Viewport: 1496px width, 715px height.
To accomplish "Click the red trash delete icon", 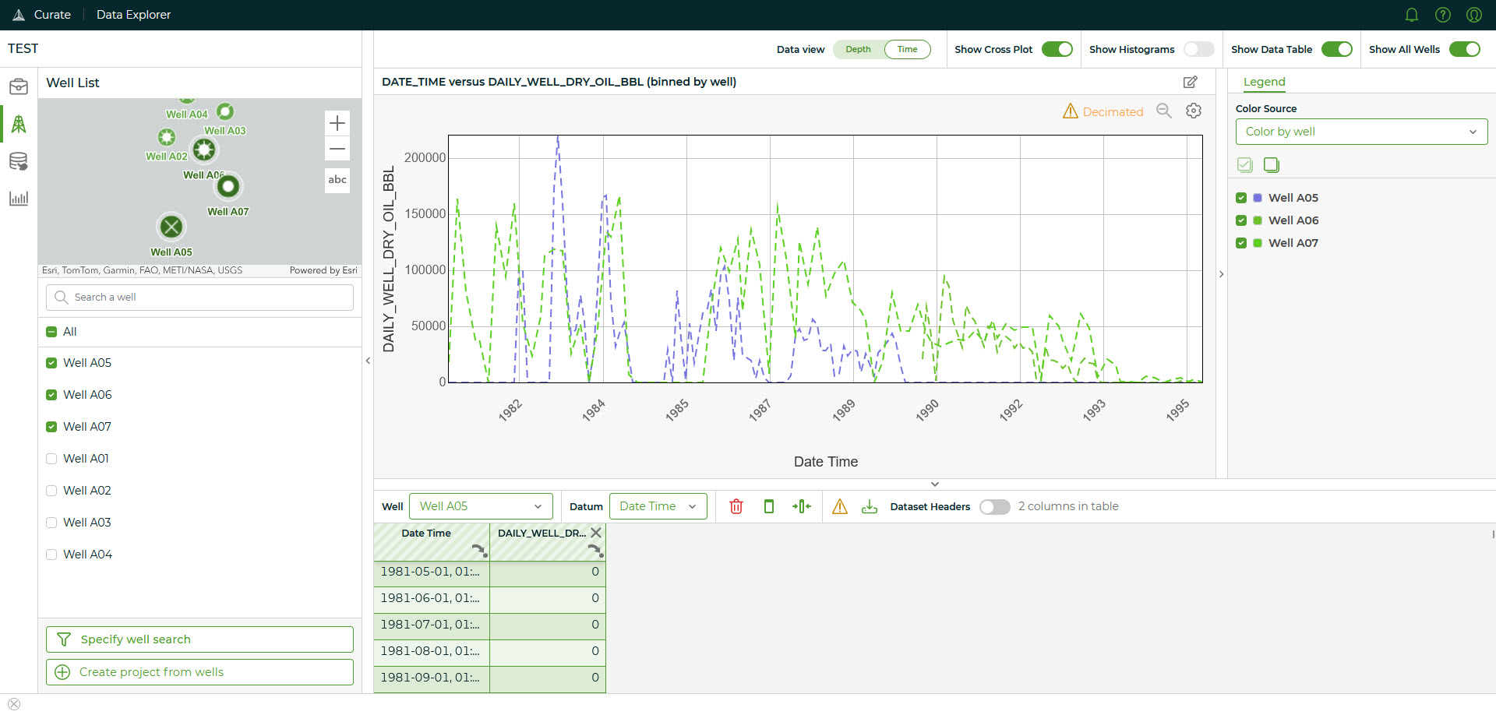I will pos(736,506).
